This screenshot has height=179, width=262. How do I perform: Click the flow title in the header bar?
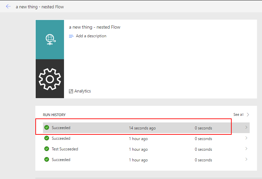40,7
